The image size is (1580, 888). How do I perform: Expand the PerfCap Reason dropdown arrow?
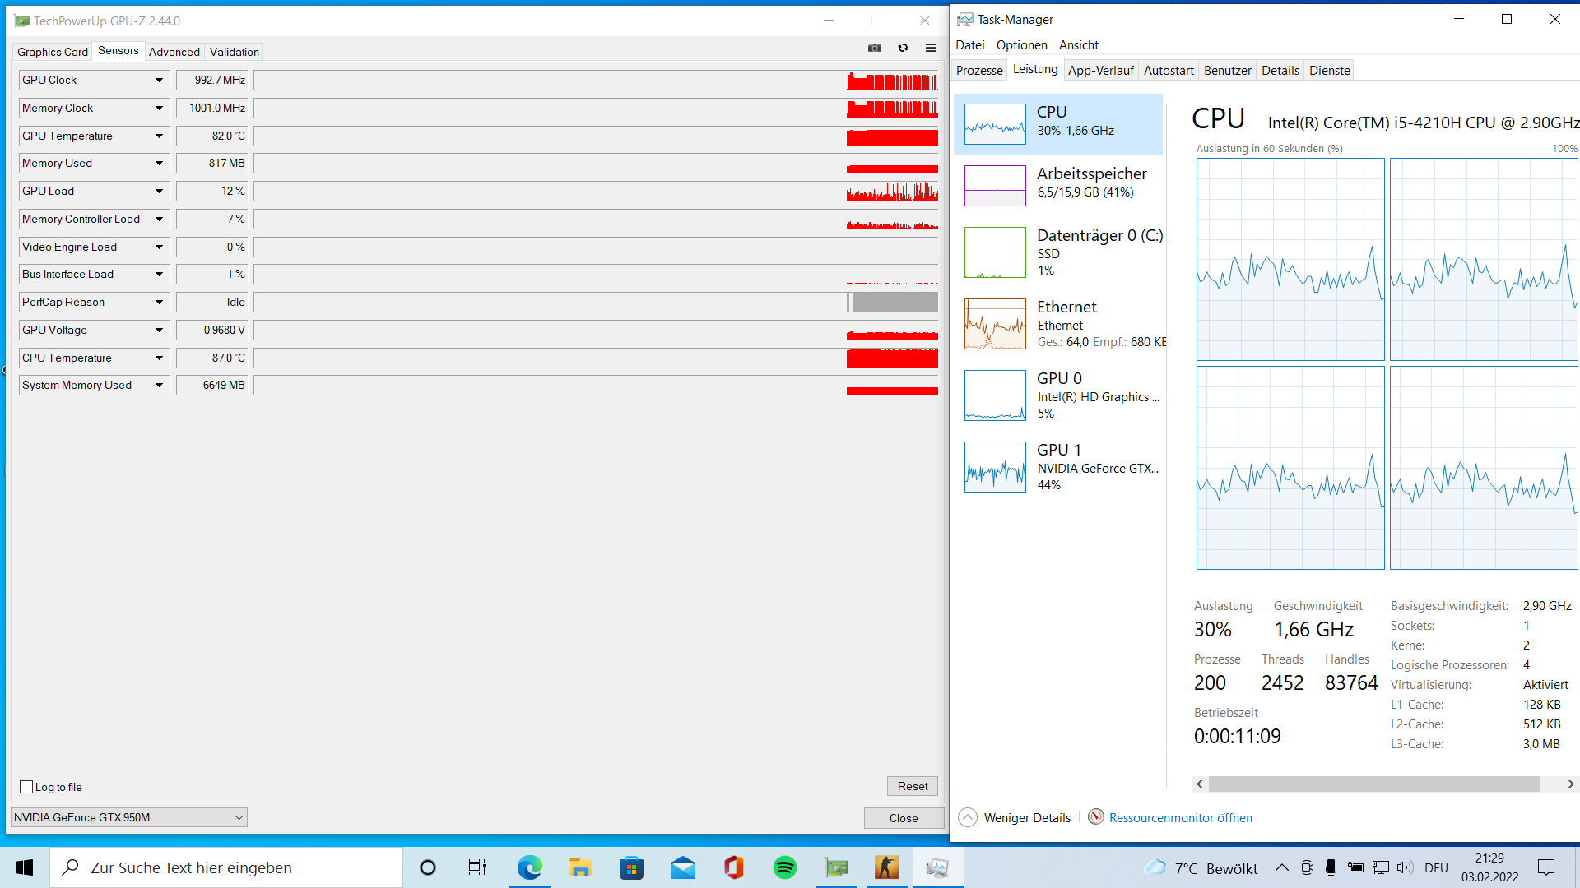159,303
